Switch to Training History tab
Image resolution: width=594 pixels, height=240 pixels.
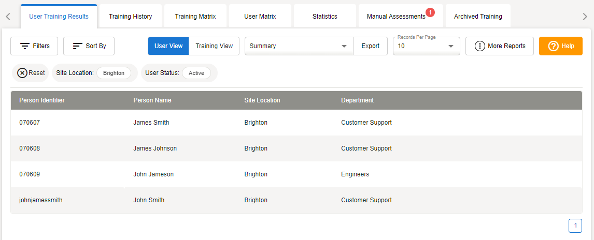click(x=131, y=16)
